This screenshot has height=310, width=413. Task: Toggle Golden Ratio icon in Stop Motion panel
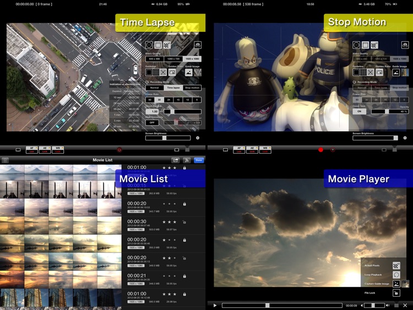pyautogui.click(x=379, y=72)
